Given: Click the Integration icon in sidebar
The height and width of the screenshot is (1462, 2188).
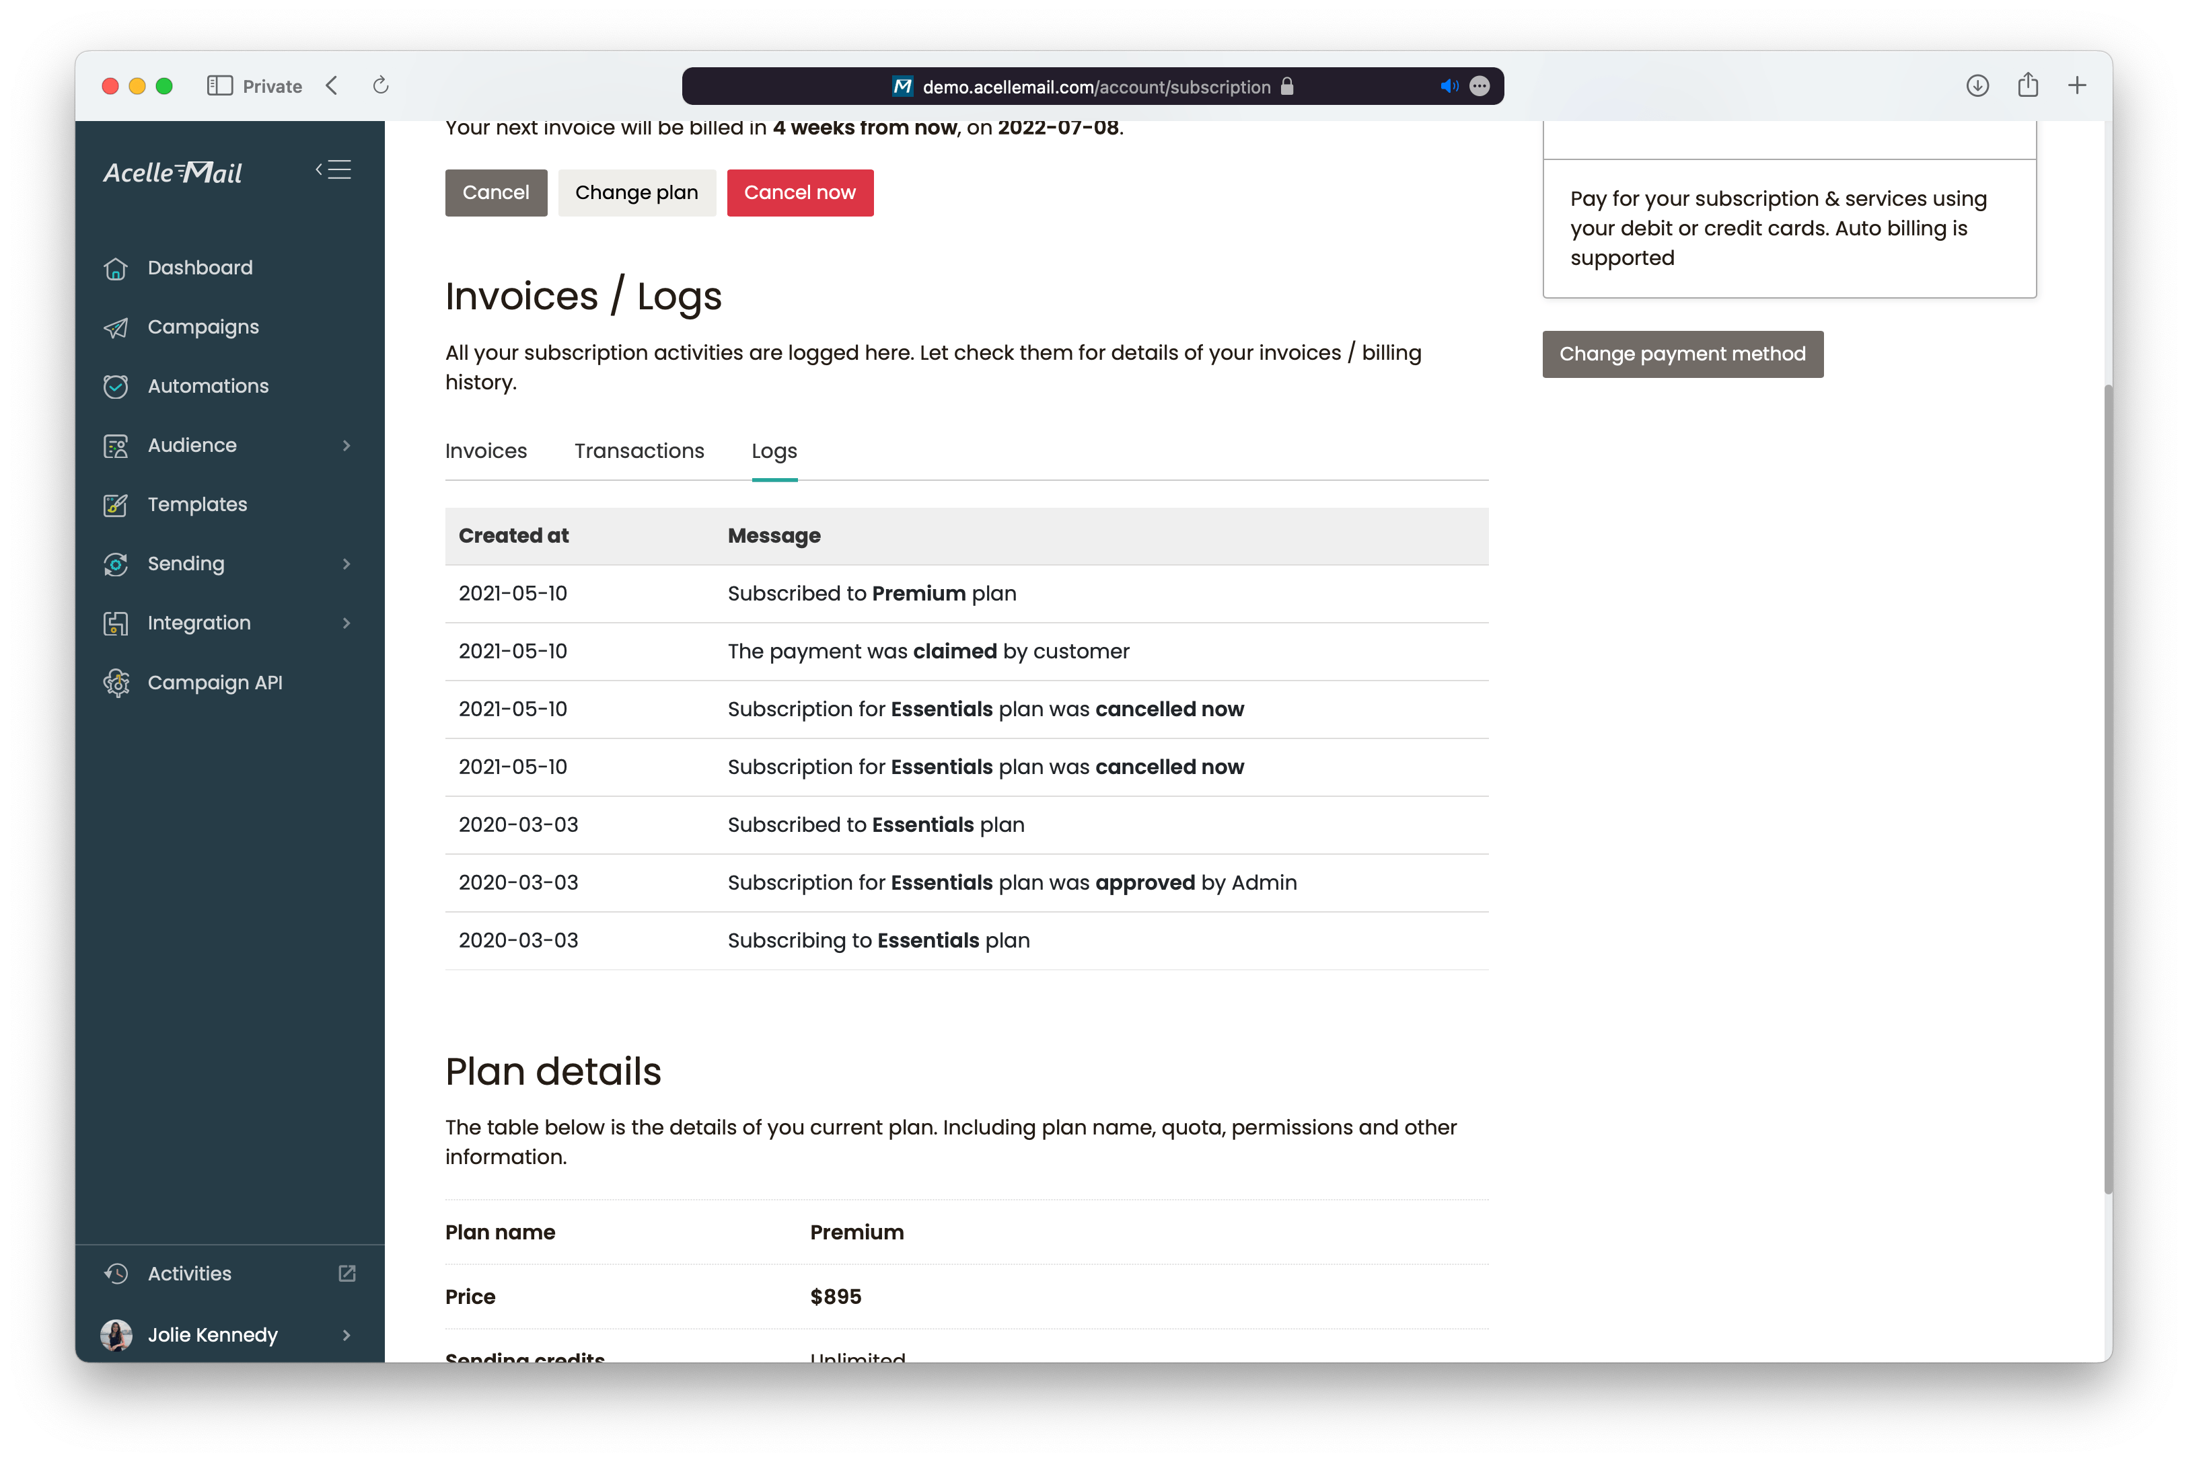Looking at the screenshot, I should [116, 624].
